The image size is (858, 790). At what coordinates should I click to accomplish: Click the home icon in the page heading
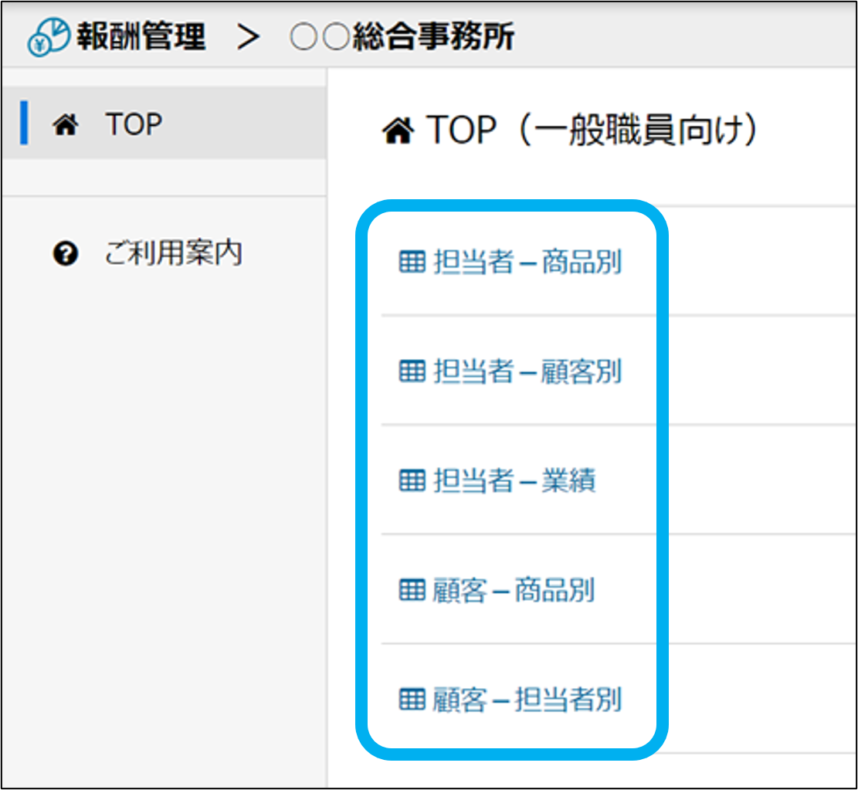click(398, 132)
